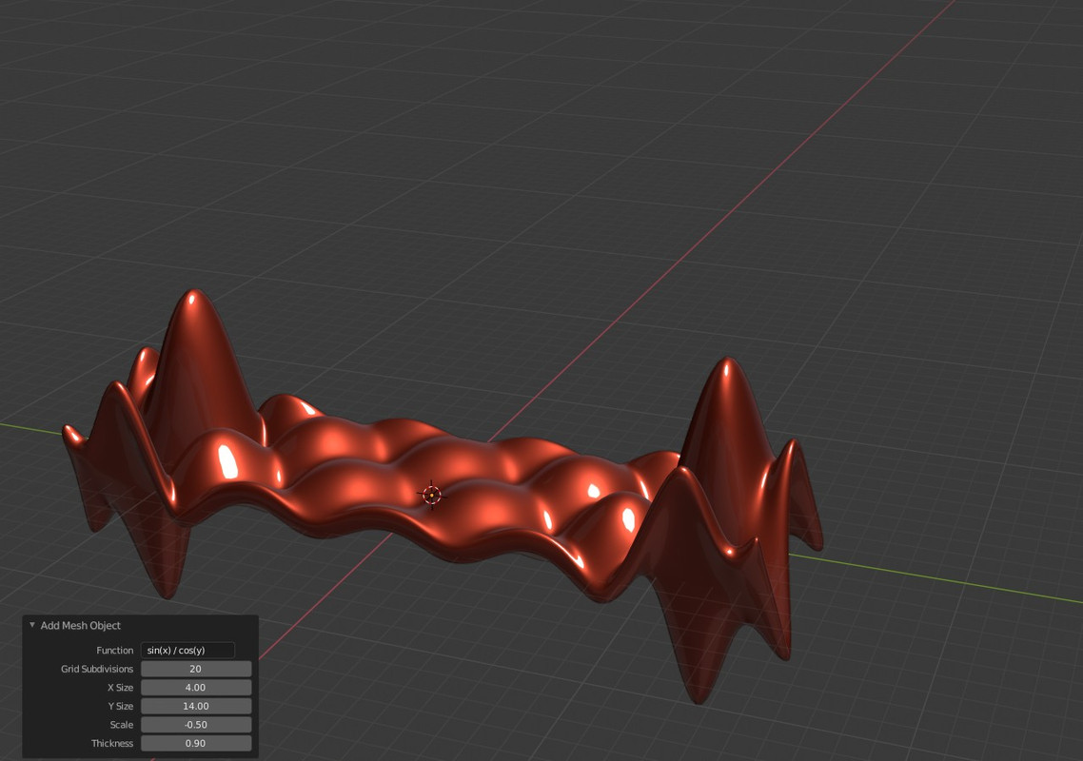Click the Function label text

click(x=114, y=650)
